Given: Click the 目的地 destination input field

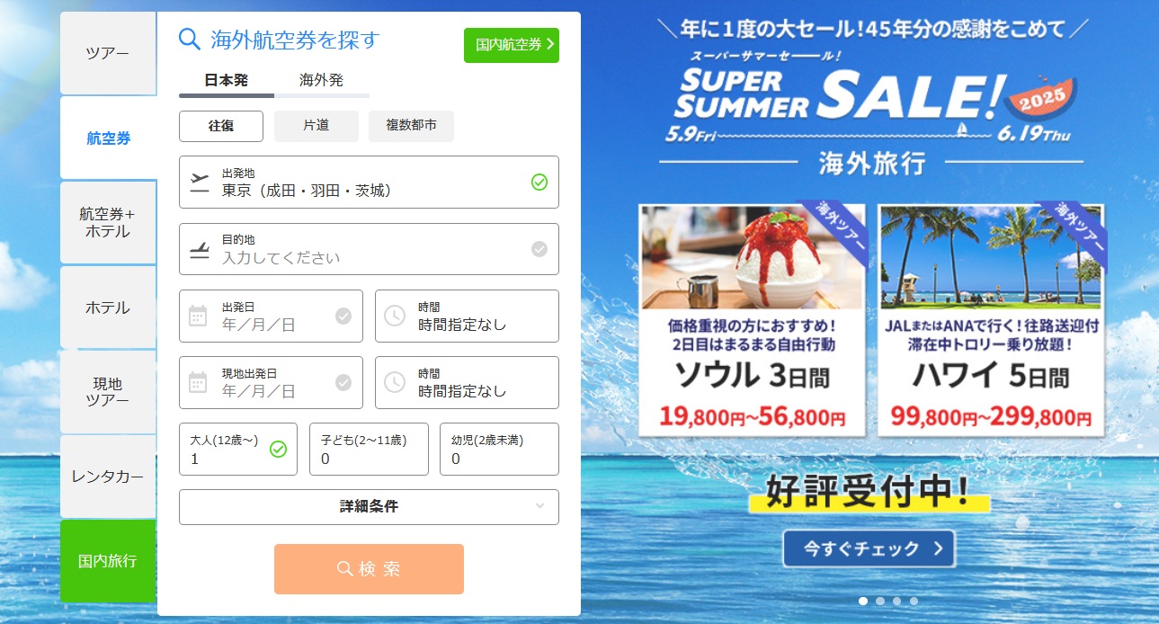Looking at the screenshot, I should coord(369,249).
